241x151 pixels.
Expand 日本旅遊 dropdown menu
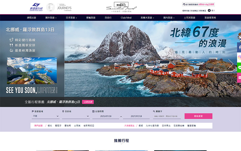71,18
